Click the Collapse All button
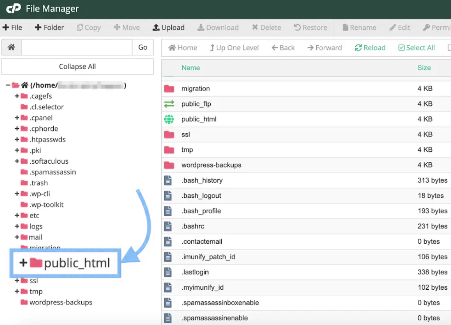Viewport: 451px width, 325px height. tap(77, 66)
